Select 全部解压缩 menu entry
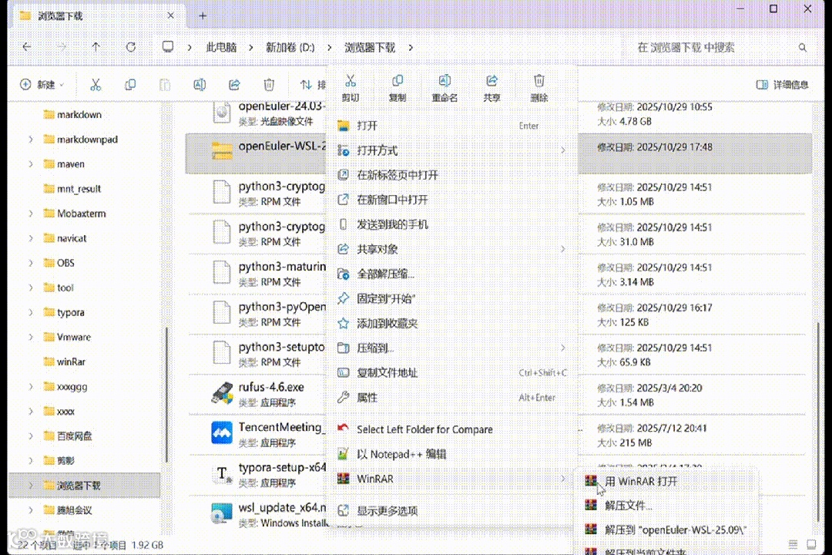 (x=452, y=274)
